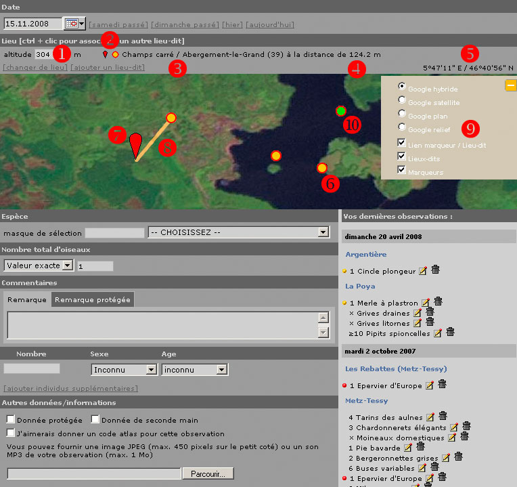Select the Google plan map type

pos(401,113)
